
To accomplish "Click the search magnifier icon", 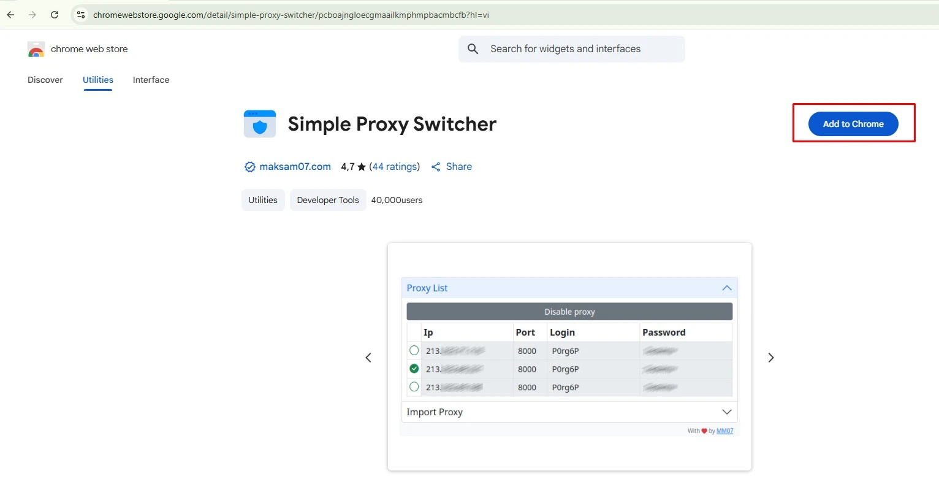I will point(473,48).
